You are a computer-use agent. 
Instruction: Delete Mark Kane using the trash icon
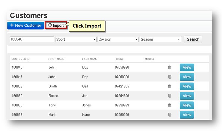[170, 115]
